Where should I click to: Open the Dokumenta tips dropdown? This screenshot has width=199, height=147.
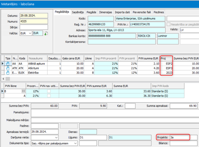pos(75,143)
